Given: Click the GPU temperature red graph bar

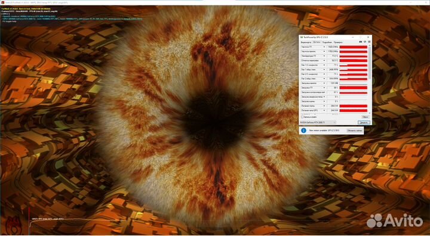Looking at the screenshot, I should (x=353, y=56).
